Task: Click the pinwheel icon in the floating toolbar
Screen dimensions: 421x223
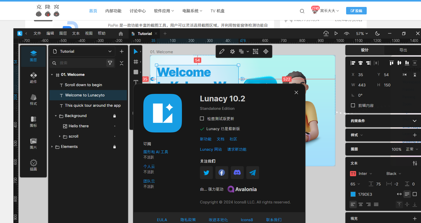Action: (x=232, y=51)
